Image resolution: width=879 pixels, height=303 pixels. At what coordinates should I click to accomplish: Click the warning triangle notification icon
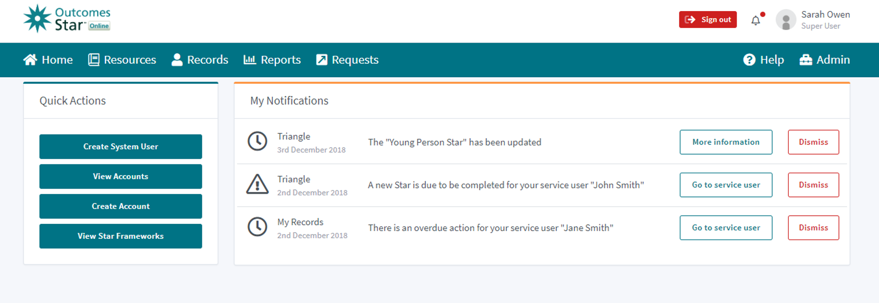(257, 185)
